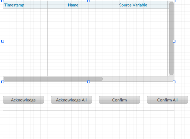Click the empty area under Name column

pyautogui.click(x=73, y=41)
